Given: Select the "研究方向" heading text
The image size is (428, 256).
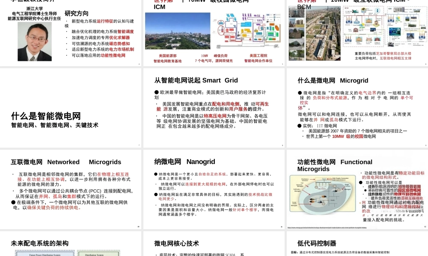Looking at the screenshot, I should coord(75,12).
